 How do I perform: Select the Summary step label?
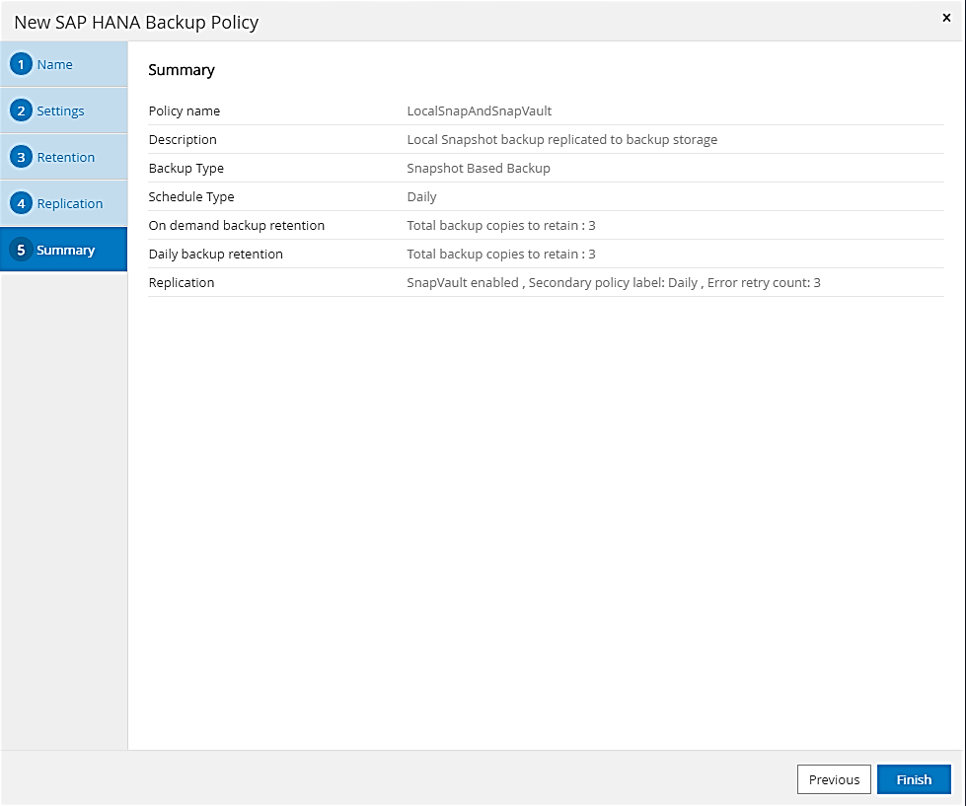tap(66, 251)
